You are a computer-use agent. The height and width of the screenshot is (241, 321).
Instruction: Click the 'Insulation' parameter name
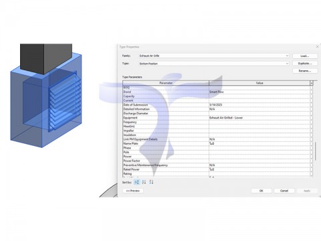[x=130, y=135]
